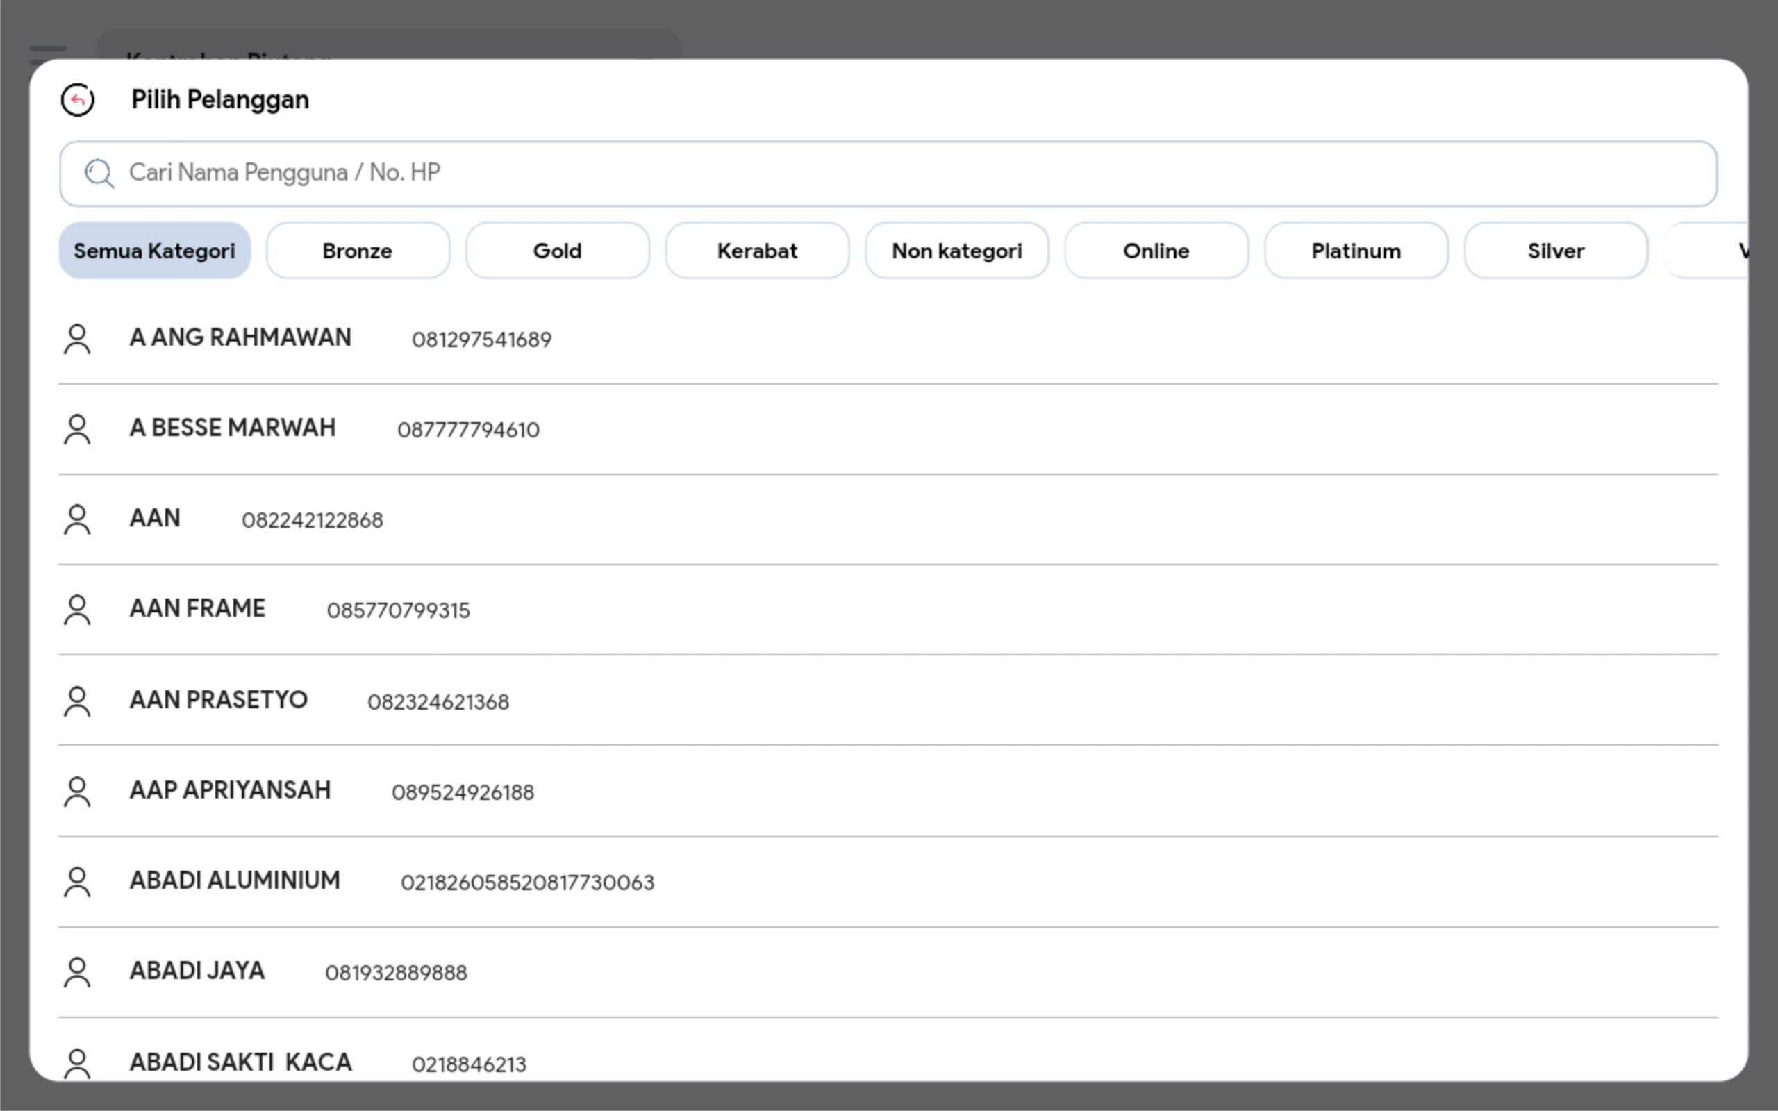The image size is (1778, 1111).
Task: Click person icon beside AAP APRIYANSAH
Action: tap(77, 792)
